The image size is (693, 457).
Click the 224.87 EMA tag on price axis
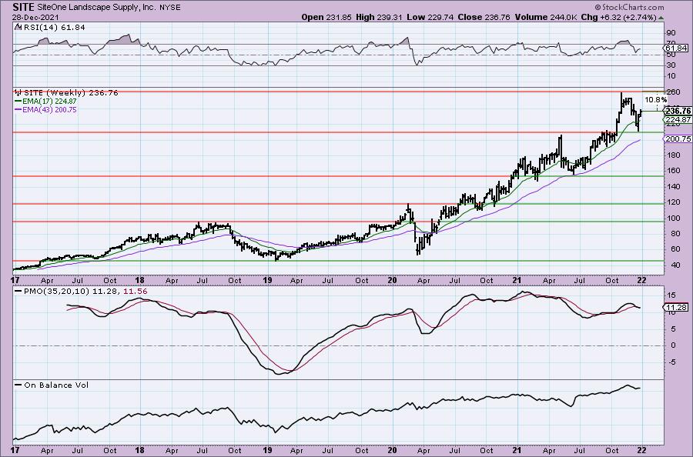point(678,120)
